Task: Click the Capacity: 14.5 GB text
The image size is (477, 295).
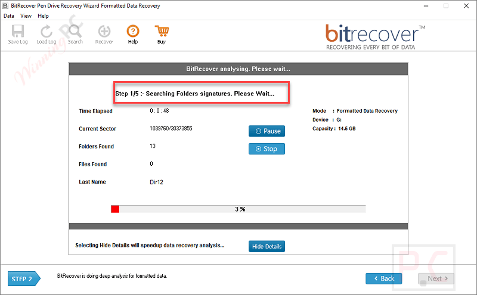Action: point(334,128)
